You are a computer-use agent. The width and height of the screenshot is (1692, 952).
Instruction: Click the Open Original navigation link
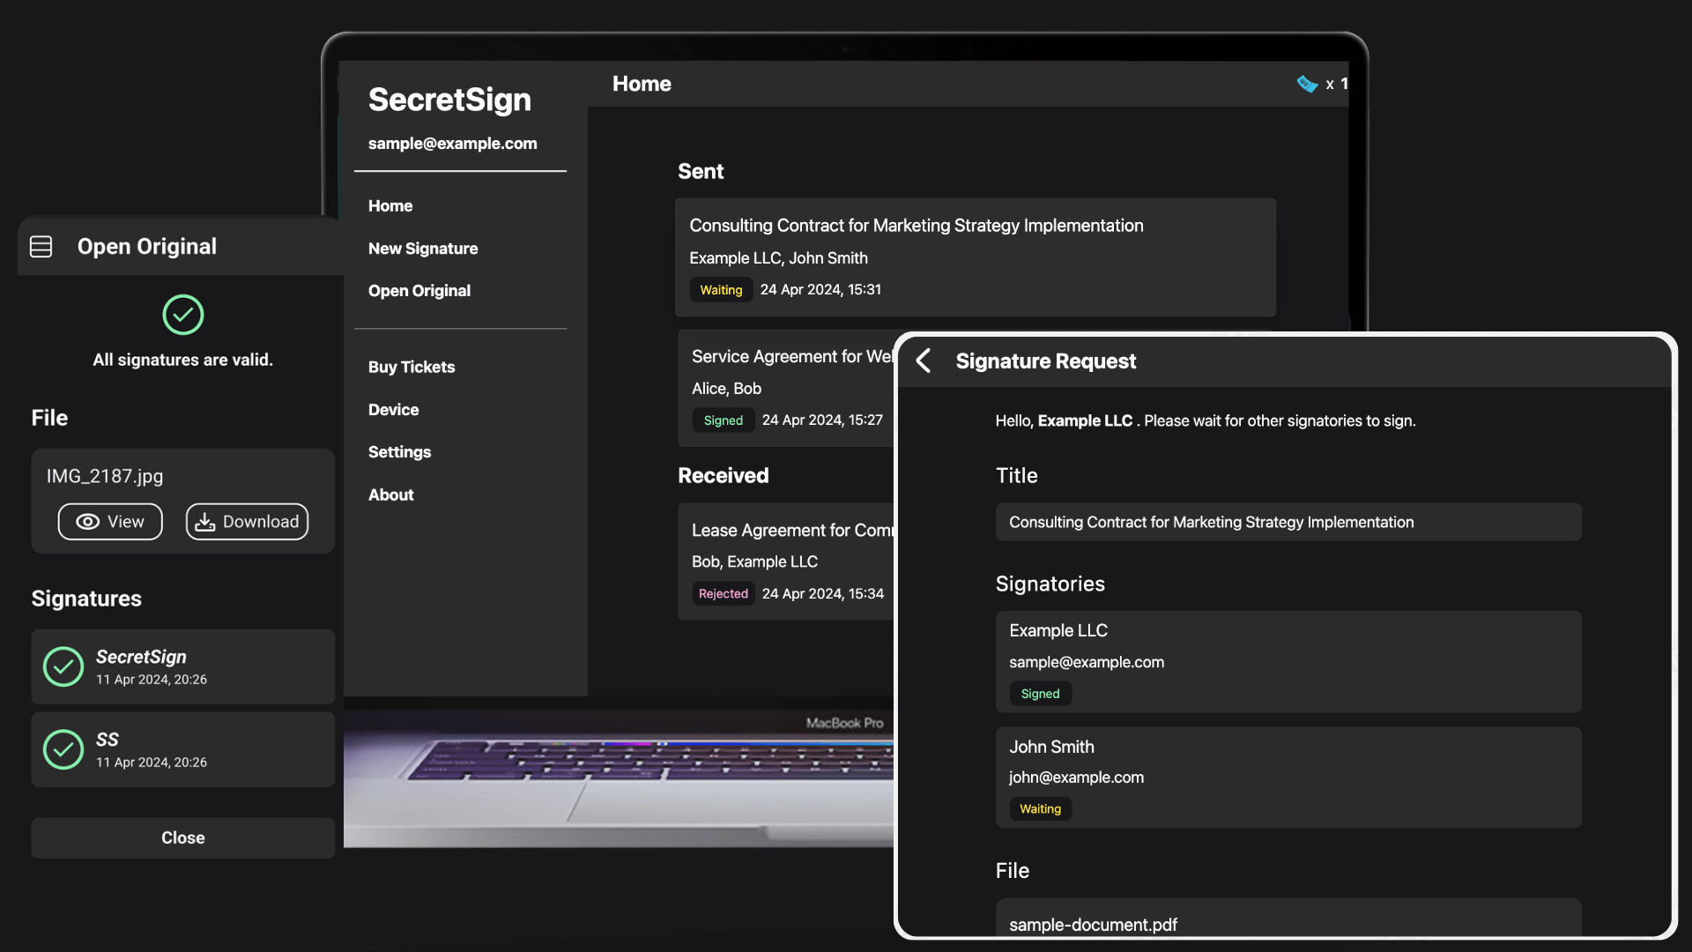[419, 291]
